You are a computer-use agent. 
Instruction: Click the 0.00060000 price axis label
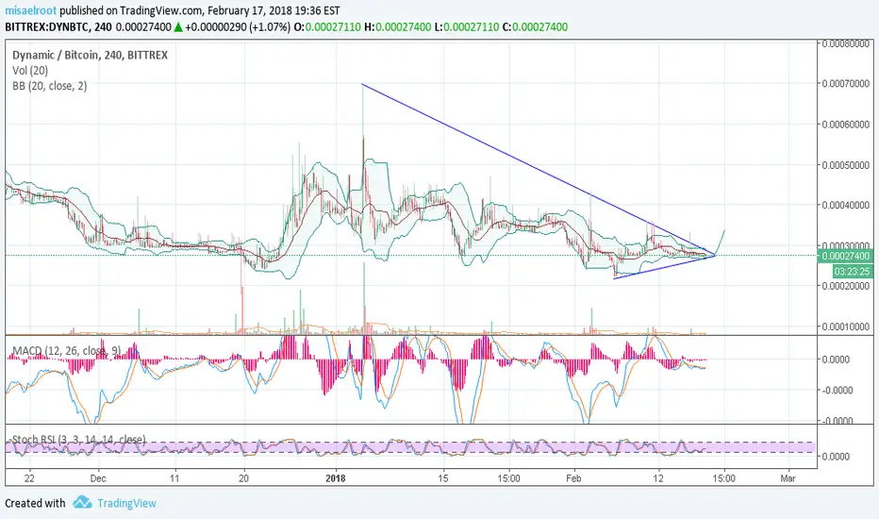click(x=846, y=125)
